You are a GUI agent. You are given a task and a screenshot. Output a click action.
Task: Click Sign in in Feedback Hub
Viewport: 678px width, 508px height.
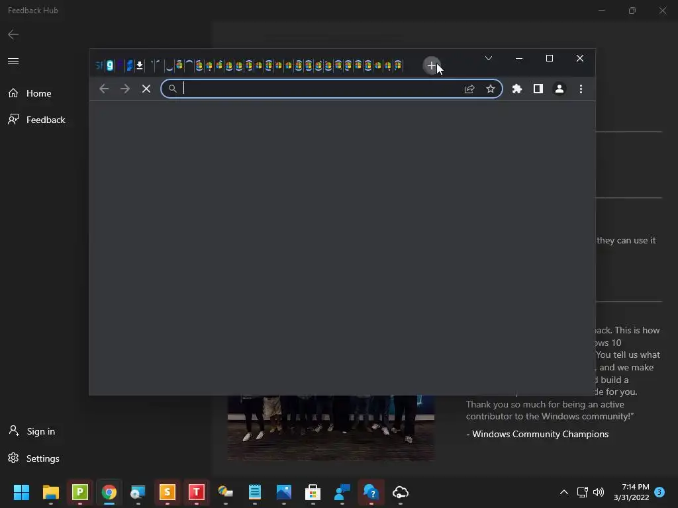[32, 431]
